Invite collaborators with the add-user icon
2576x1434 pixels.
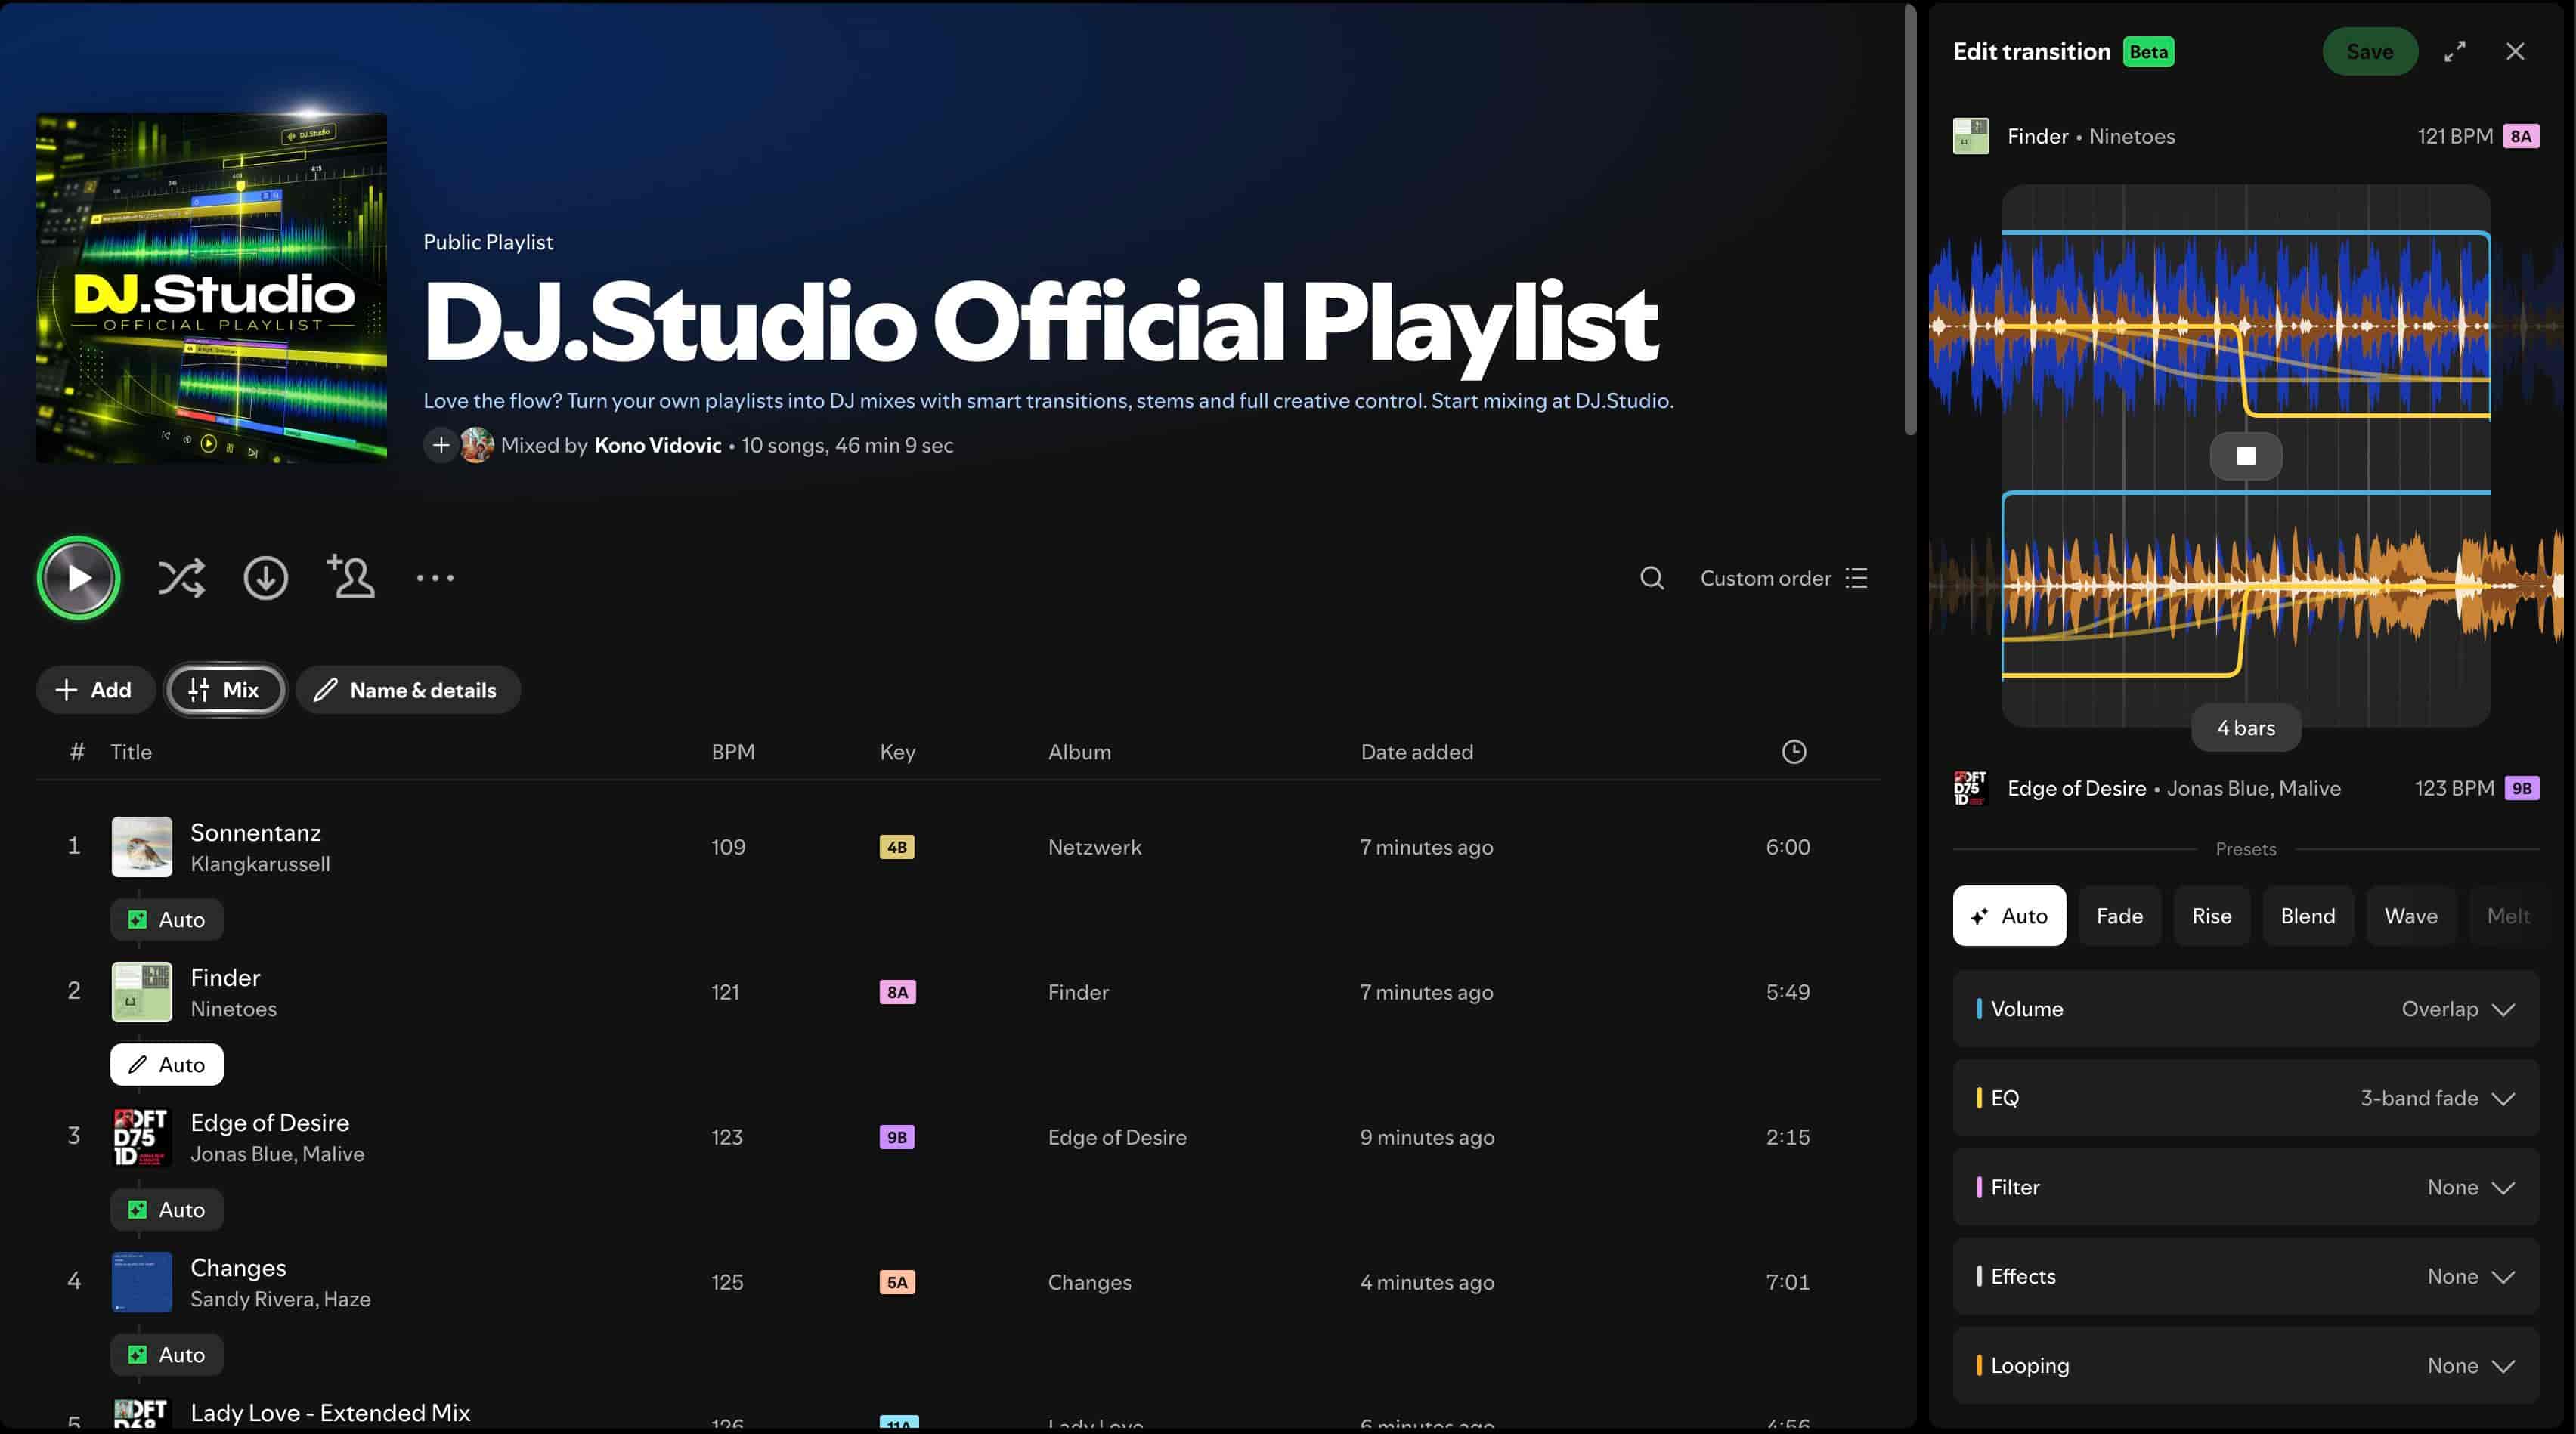[x=350, y=576]
